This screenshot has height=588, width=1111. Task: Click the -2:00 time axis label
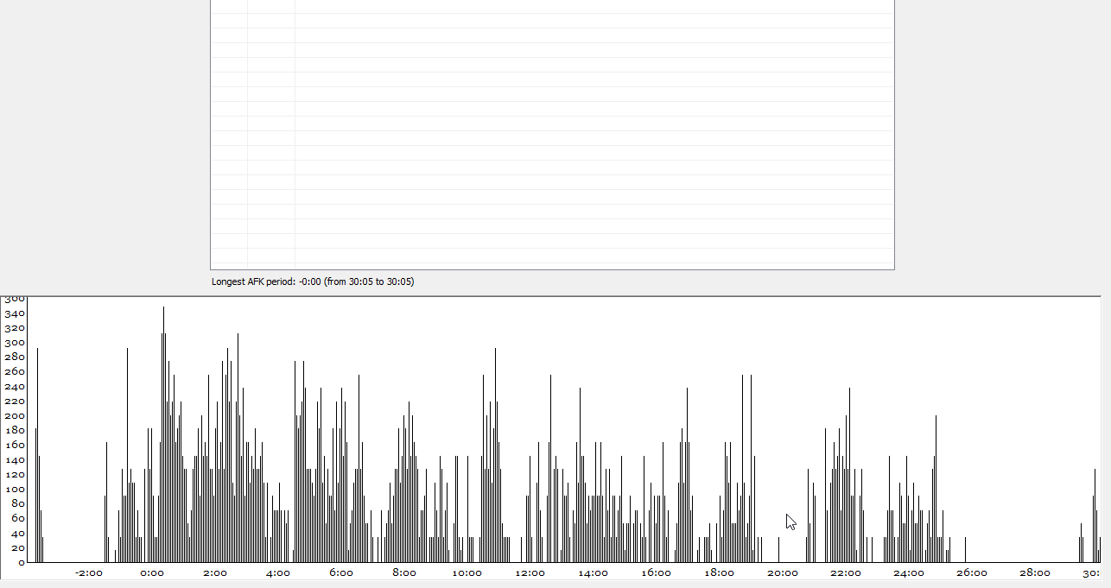point(89,572)
